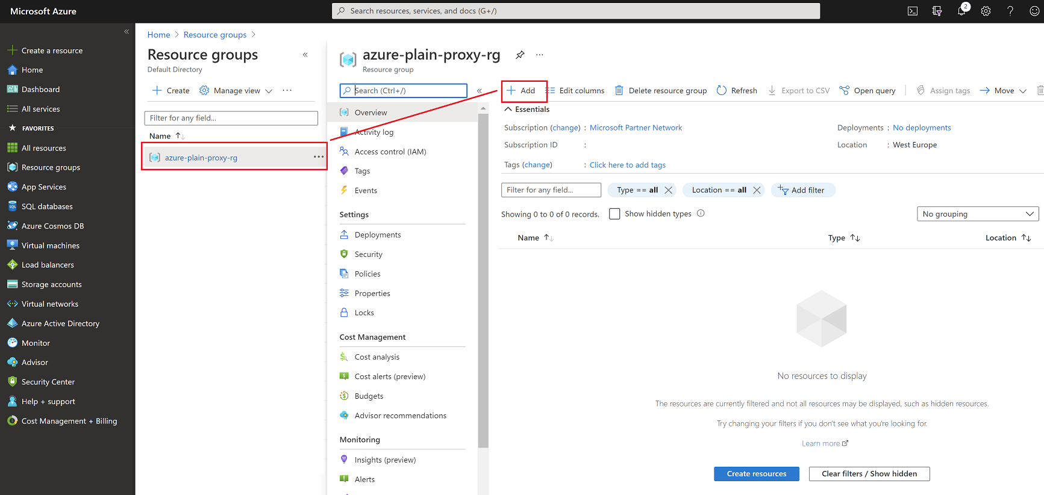The width and height of the screenshot is (1044, 495).
Task: Open portal settings gear
Action: tap(986, 11)
